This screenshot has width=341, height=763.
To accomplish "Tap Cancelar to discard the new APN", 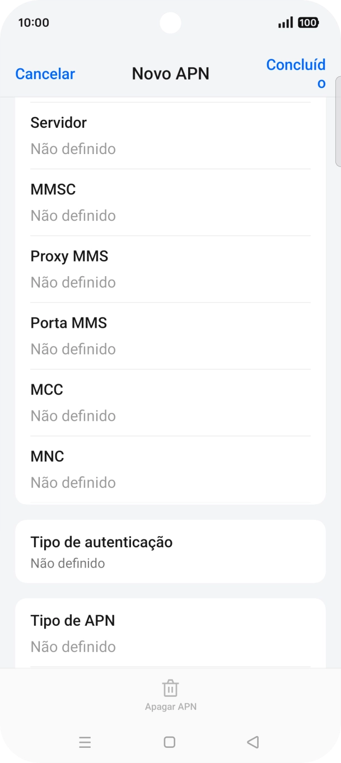I will 45,74.
